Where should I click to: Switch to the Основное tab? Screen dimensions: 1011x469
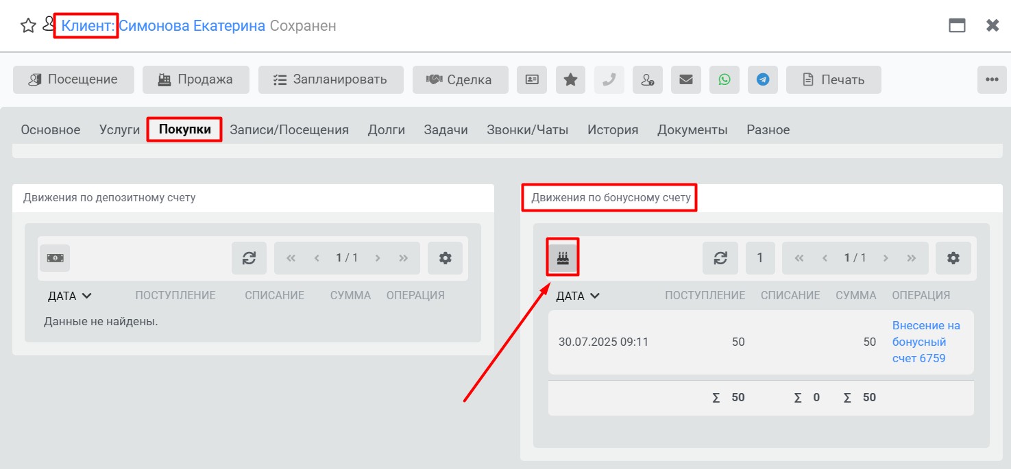point(51,129)
